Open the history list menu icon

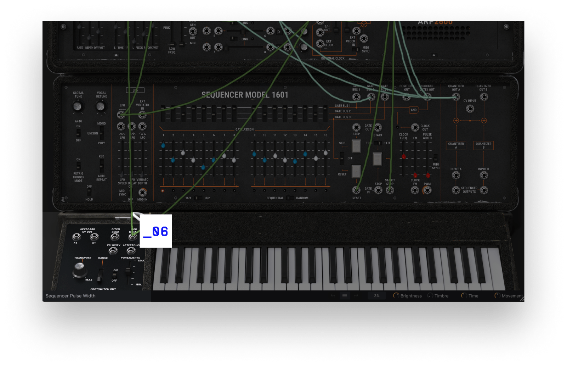pyautogui.click(x=344, y=296)
